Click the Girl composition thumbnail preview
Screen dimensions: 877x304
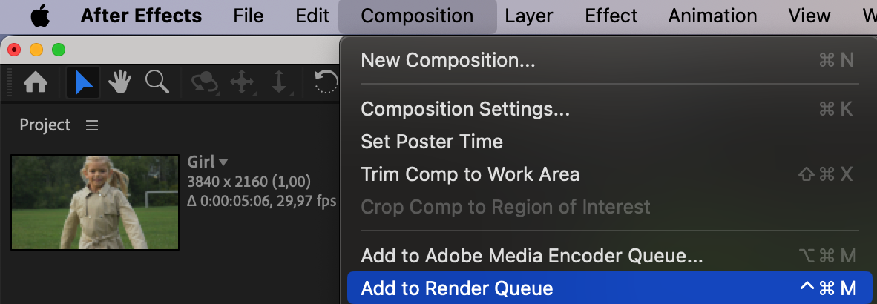(x=95, y=202)
